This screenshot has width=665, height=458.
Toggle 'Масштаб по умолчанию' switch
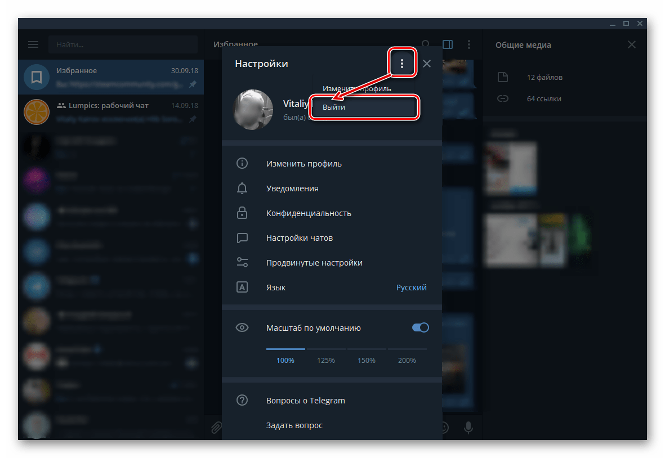pyautogui.click(x=420, y=327)
